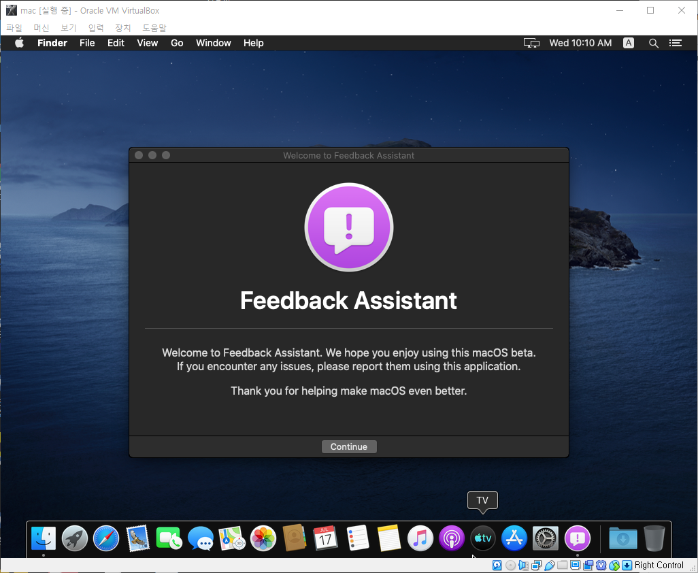Open the Apple menu
The height and width of the screenshot is (573, 698).
click(x=19, y=43)
